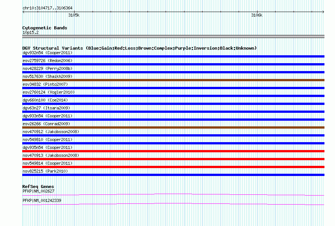Click the brown complex bar for esv26266

click(173, 127)
